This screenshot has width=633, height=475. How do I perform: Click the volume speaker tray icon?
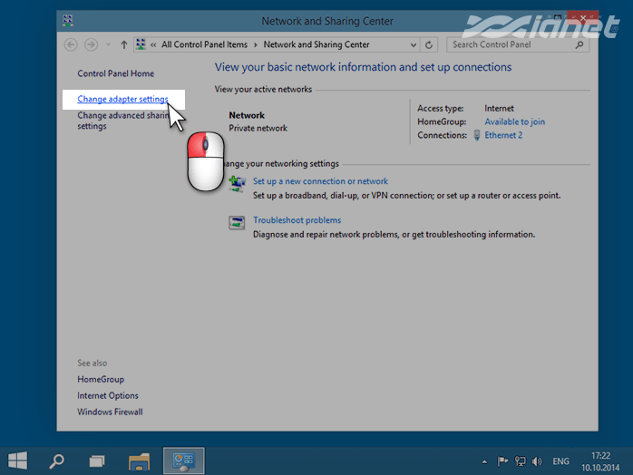[538, 461]
